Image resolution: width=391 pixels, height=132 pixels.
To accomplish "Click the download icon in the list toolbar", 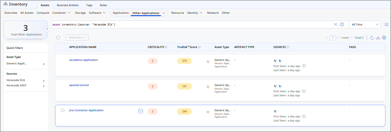I will 378,37.
